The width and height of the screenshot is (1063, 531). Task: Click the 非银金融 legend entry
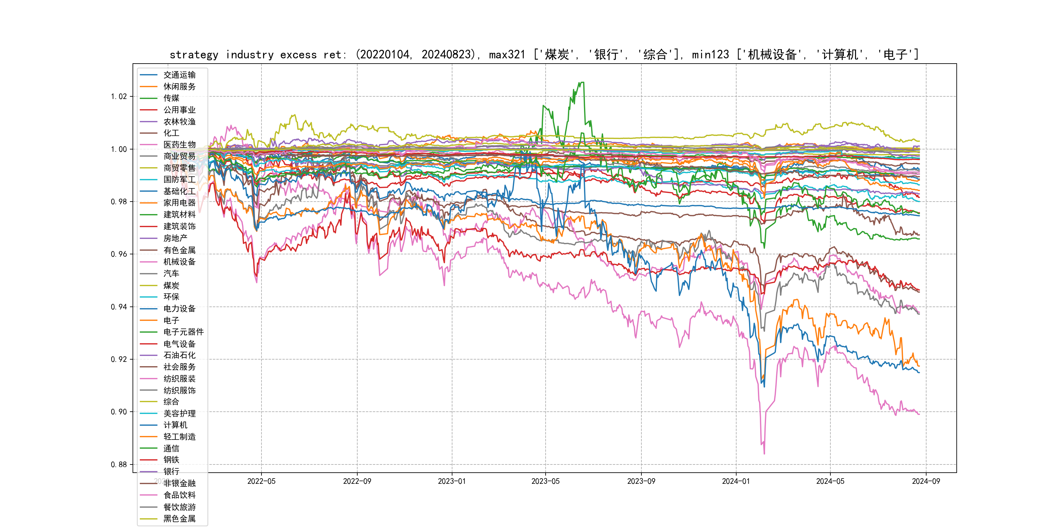tap(179, 483)
